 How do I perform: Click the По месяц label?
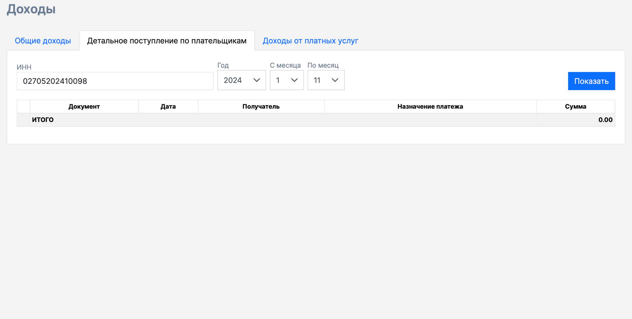click(323, 65)
